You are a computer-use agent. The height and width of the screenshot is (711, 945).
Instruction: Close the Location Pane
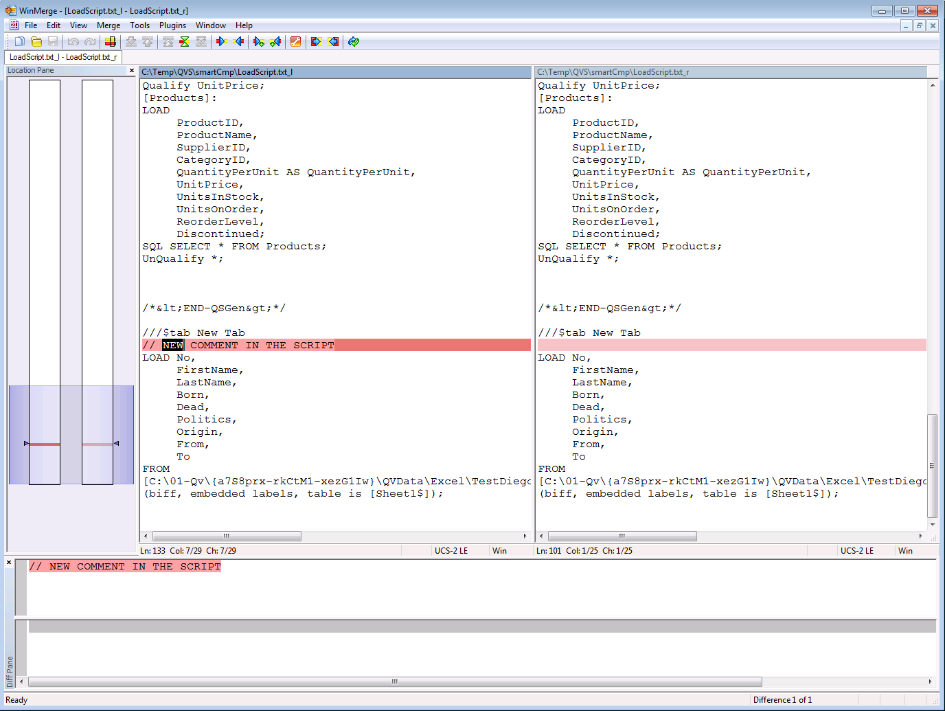(132, 71)
